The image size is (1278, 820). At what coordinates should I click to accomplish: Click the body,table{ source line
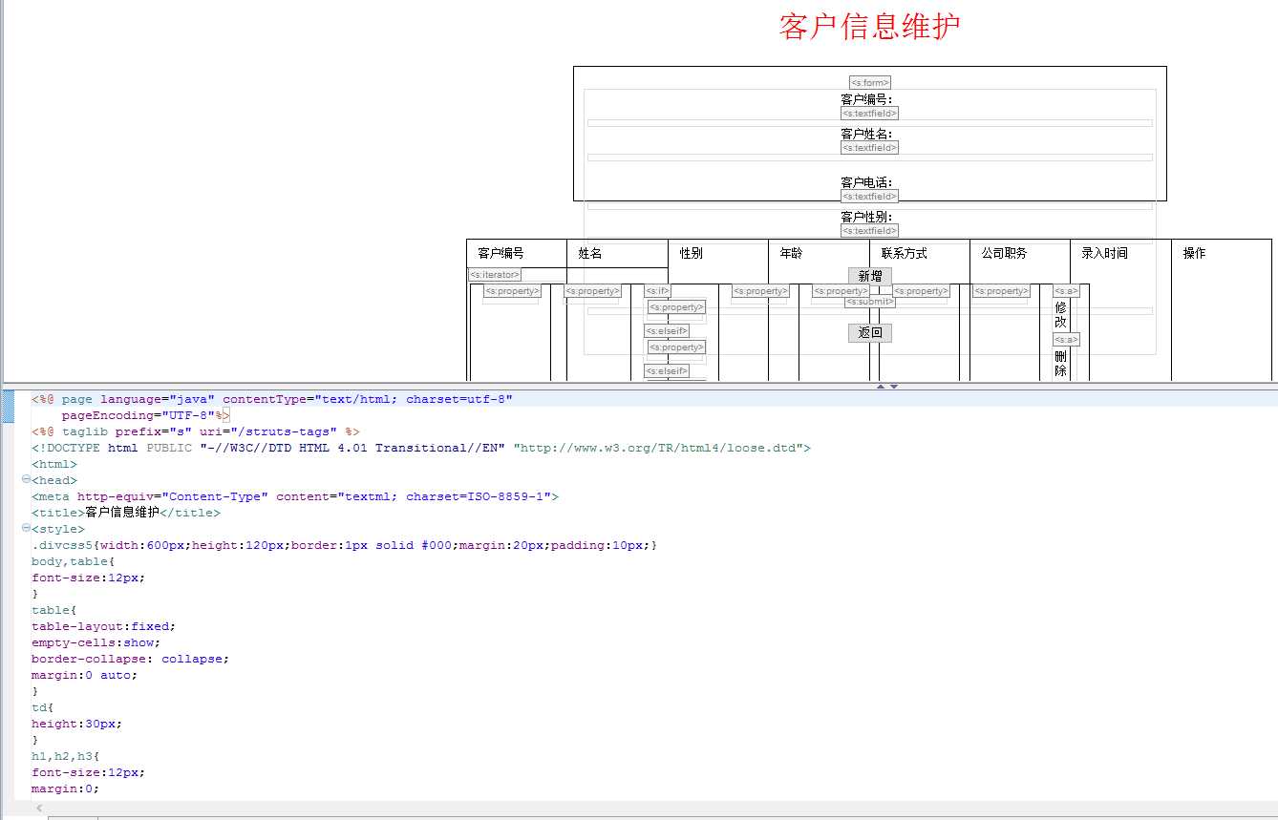(x=73, y=561)
